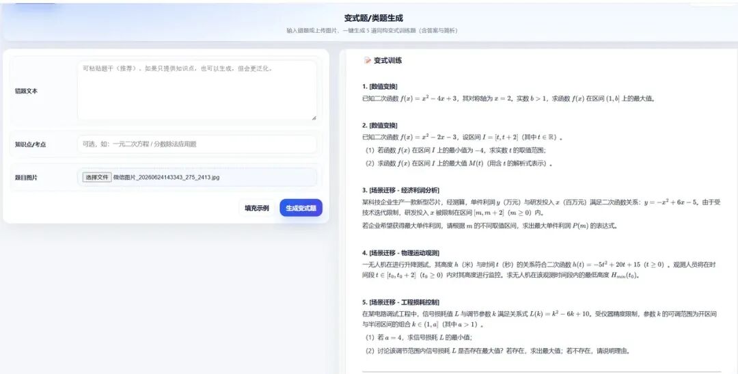Click the 填充示例 button
The height and width of the screenshot is (374, 738).
[x=256, y=208]
